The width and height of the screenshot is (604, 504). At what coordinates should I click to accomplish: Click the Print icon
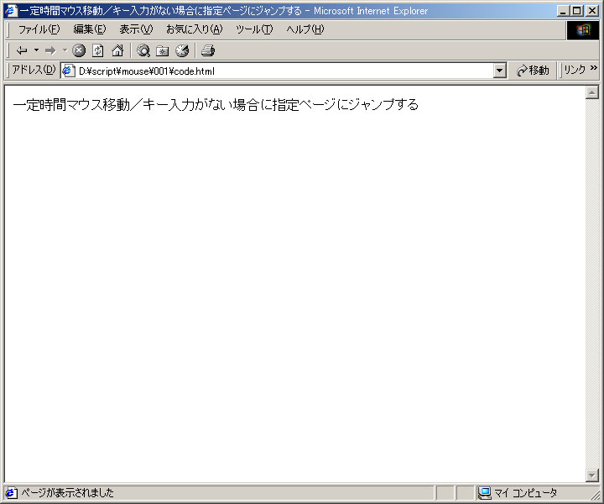tap(208, 50)
